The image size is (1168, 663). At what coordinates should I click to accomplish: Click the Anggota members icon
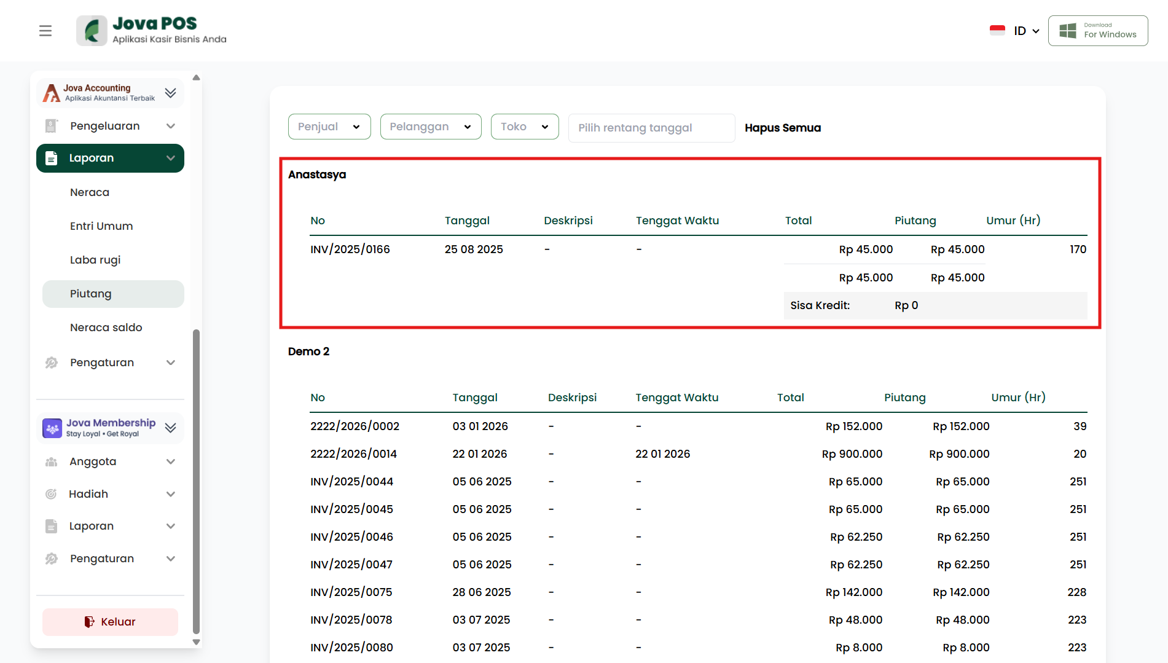pyautogui.click(x=52, y=461)
